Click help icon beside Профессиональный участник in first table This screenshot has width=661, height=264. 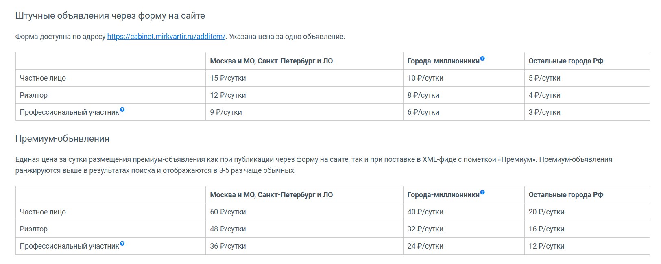tap(122, 110)
